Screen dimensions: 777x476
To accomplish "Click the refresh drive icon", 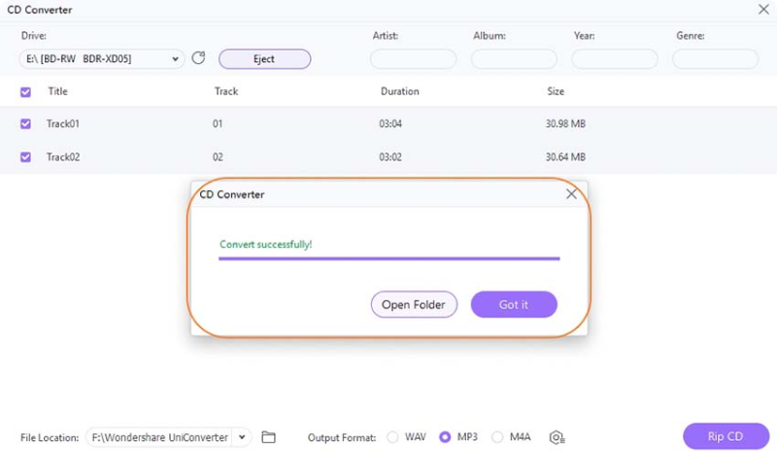I will pyautogui.click(x=199, y=58).
